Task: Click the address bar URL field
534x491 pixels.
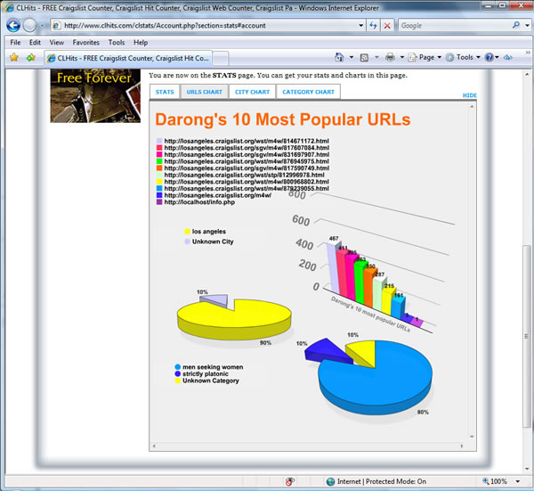Action: pos(205,26)
